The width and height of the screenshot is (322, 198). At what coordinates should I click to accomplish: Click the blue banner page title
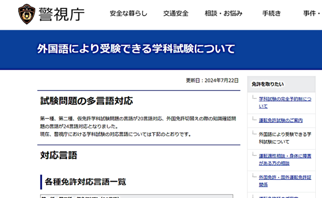pyautogui.click(x=136, y=49)
